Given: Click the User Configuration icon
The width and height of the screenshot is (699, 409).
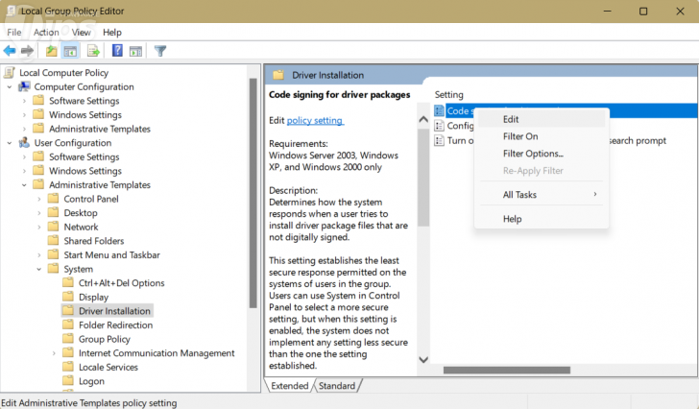Looking at the screenshot, I should (24, 142).
